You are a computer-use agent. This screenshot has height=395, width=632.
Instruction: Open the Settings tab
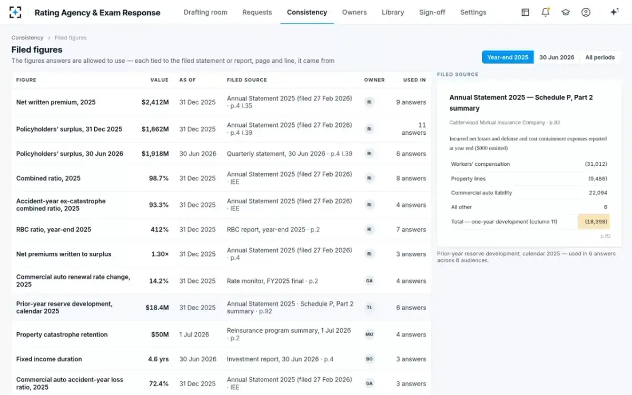pyautogui.click(x=473, y=12)
